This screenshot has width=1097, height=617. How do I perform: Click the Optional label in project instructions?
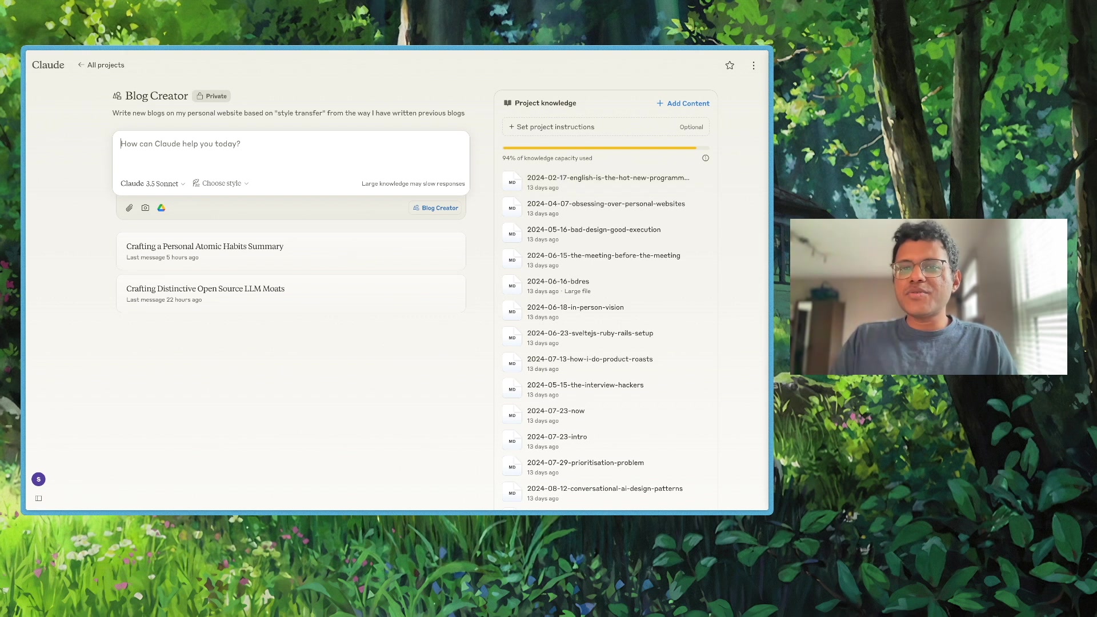[x=691, y=127]
